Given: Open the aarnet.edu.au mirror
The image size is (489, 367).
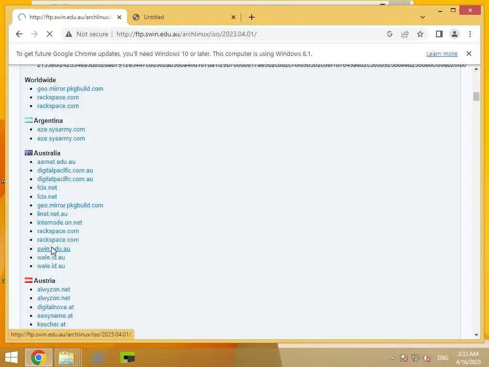Looking at the screenshot, I should (56, 162).
